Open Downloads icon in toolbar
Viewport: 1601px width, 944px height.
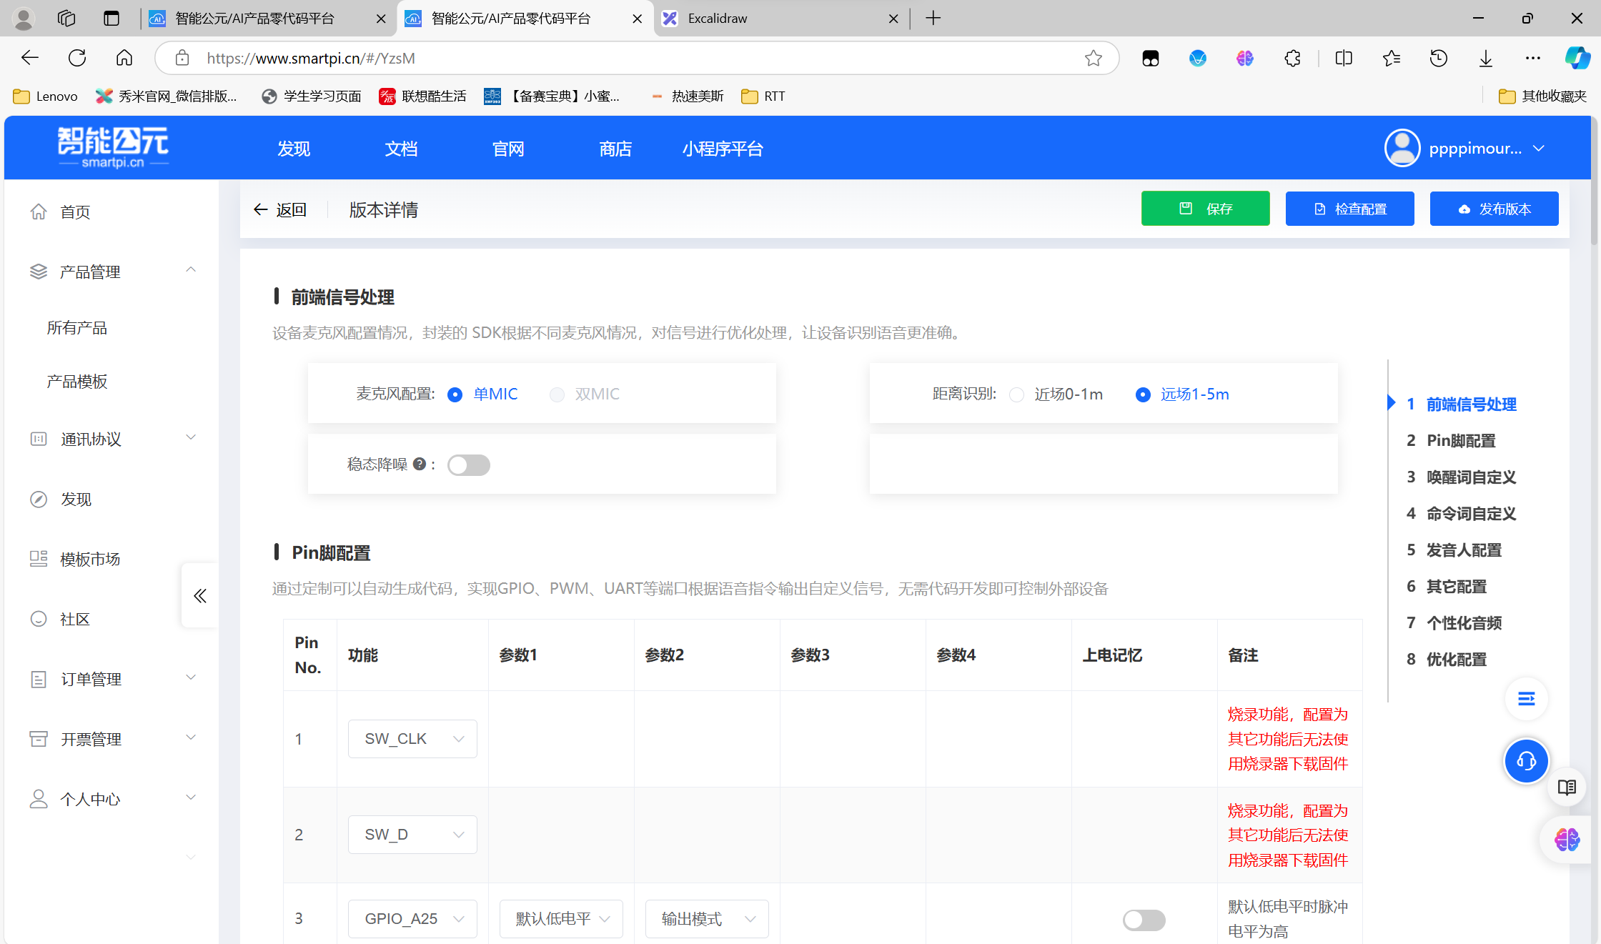coord(1486,58)
